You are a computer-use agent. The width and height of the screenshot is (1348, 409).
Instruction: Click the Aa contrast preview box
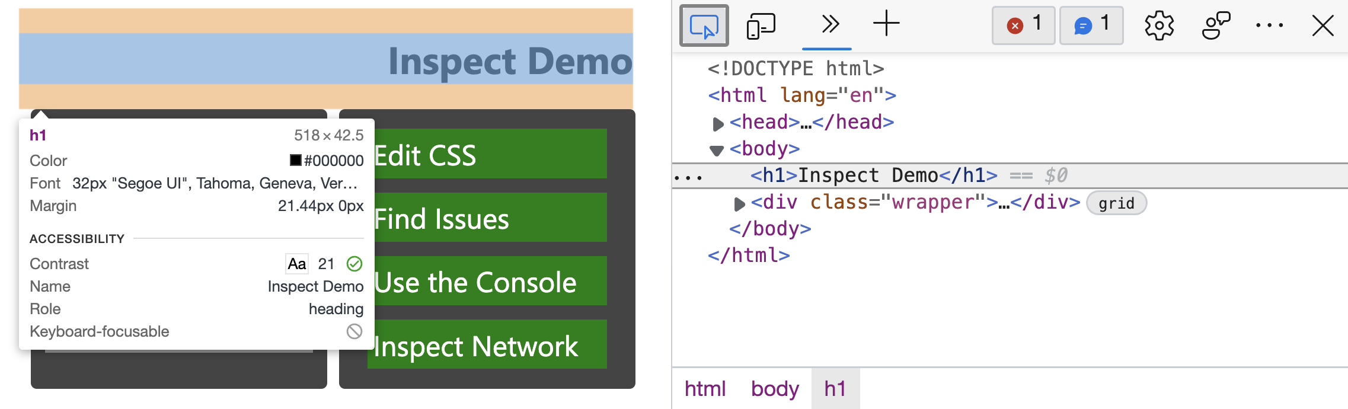297,264
